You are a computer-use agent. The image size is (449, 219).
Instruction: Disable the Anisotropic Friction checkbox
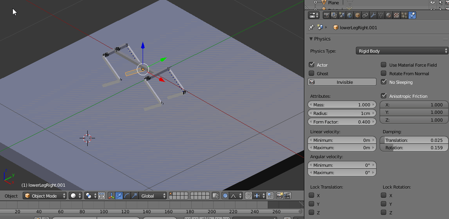click(384, 96)
